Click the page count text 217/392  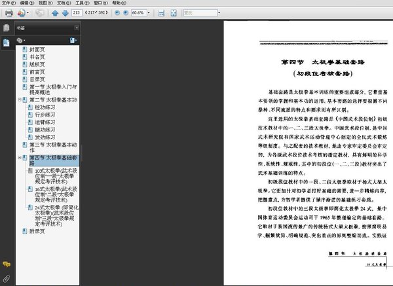point(96,12)
